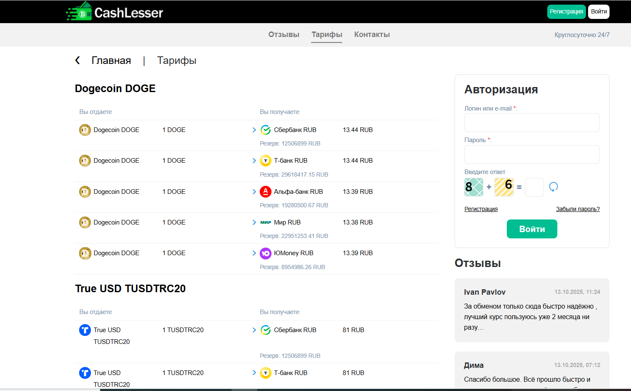The width and height of the screenshot is (631, 391).
Task: Click the arrow chevron before Мир RUB
Action: (254, 222)
